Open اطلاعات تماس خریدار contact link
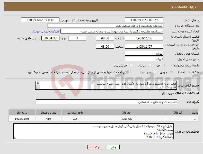Image resolution: width=203 pixels, height=154 pixels. 46,31
